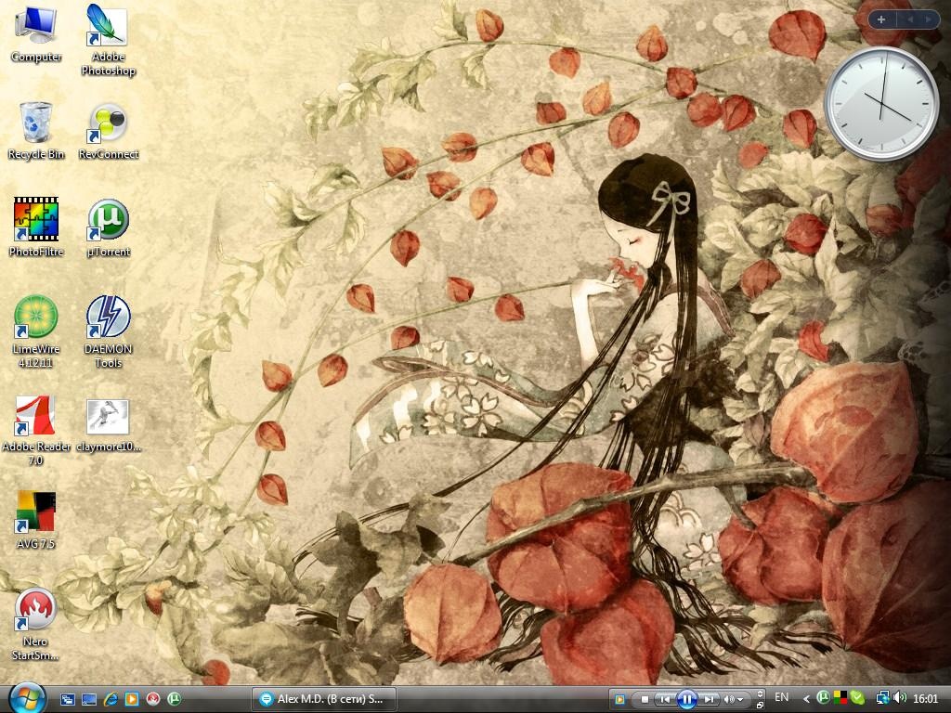
Task: Skip to previous track in Media Player toolbar
Action: coord(665,700)
